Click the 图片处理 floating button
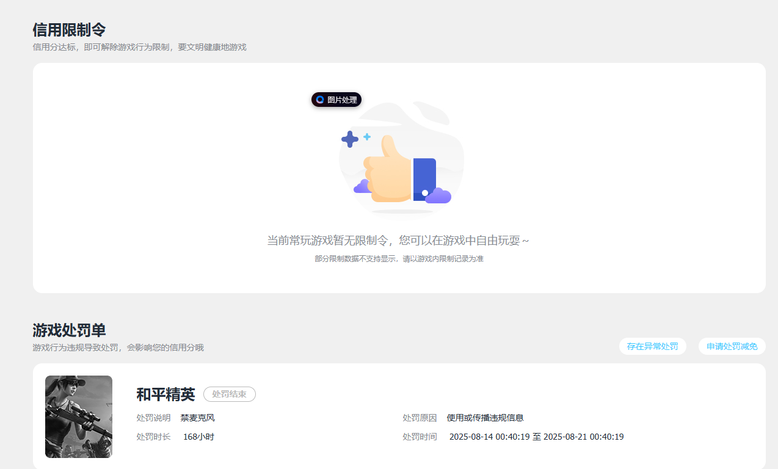778x469 pixels. pyautogui.click(x=336, y=100)
